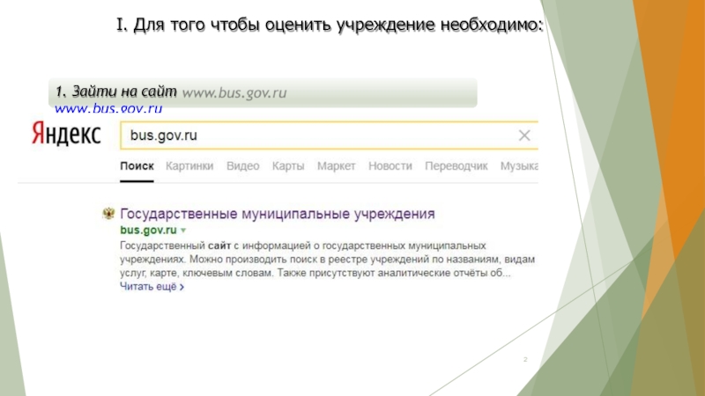Click the result snippet starting Государственный сайт

click(x=327, y=259)
